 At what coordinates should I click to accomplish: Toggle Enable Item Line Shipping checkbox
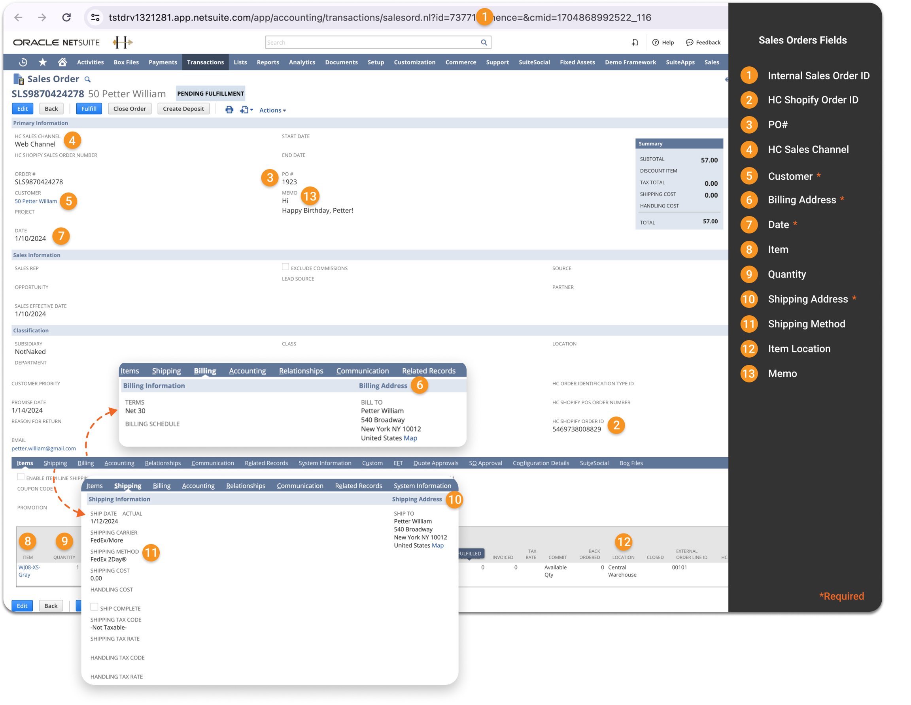tap(21, 477)
